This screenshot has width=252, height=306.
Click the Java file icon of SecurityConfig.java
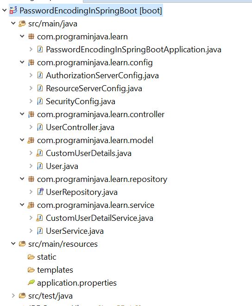pyautogui.click(x=40, y=101)
